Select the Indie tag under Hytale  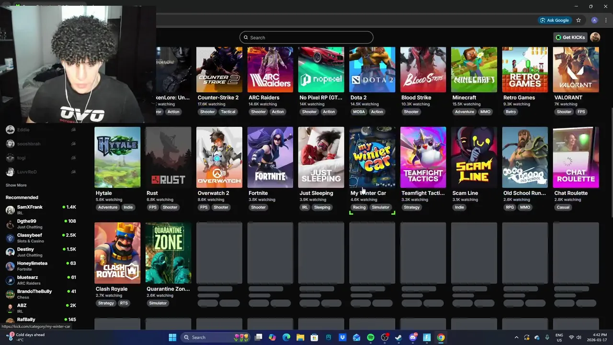click(128, 207)
